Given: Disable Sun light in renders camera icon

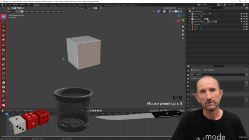Looking at the screenshot, I should (x=247, y=30).
